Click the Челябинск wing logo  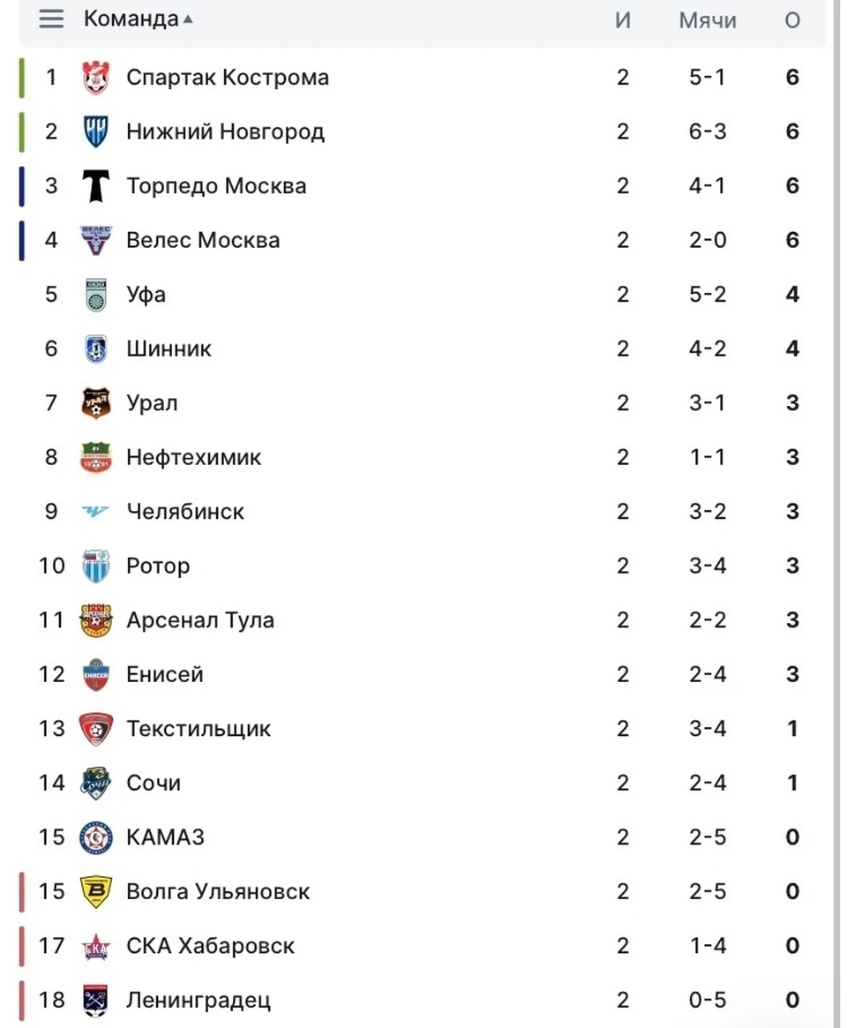pos(95,511)
